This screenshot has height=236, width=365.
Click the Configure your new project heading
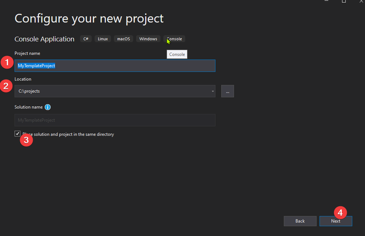pyautogui.click(x=89, y=19)
